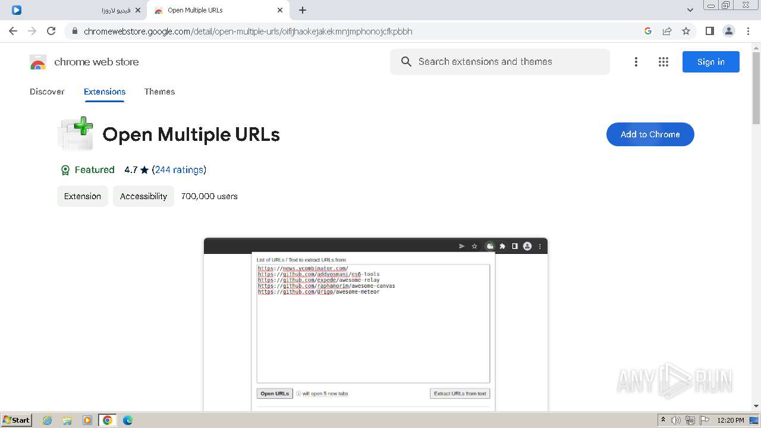
Task: Open Google Translate icon in address bar
Action: tap(648, 31)
